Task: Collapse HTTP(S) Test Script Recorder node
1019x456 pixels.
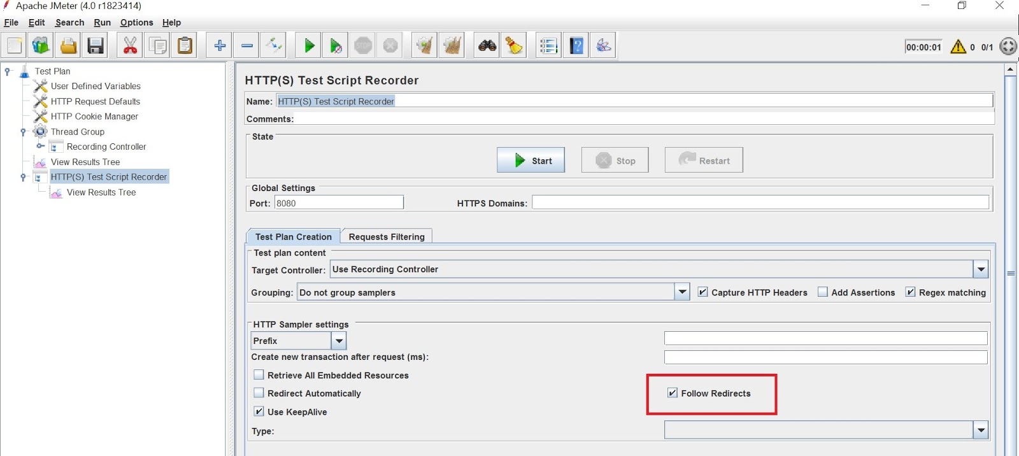Action: (23, 177)
